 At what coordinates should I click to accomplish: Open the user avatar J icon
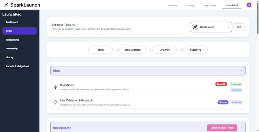(x=249, y=5)
